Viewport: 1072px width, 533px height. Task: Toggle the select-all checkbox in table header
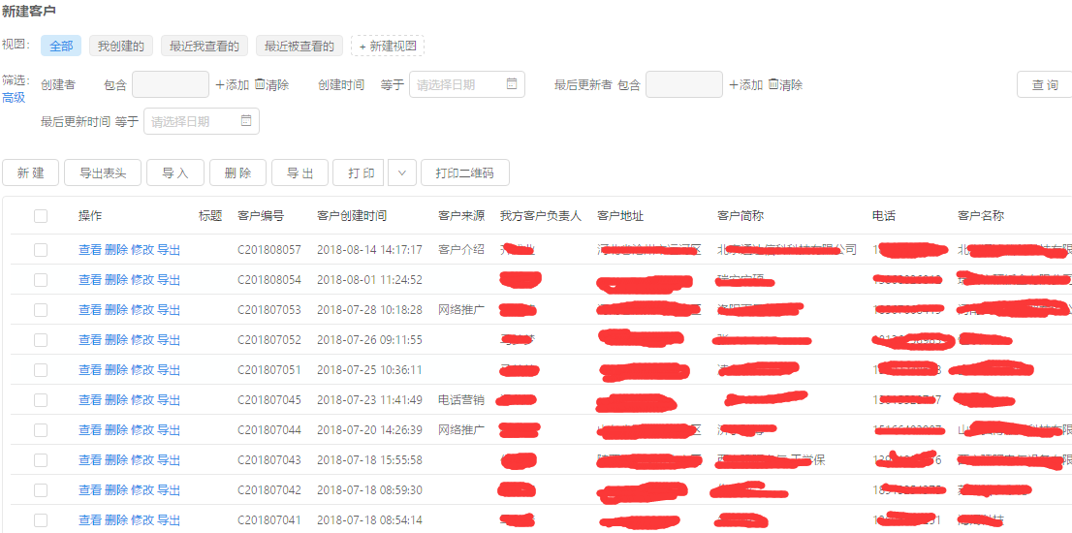click(x=41, y=216)
